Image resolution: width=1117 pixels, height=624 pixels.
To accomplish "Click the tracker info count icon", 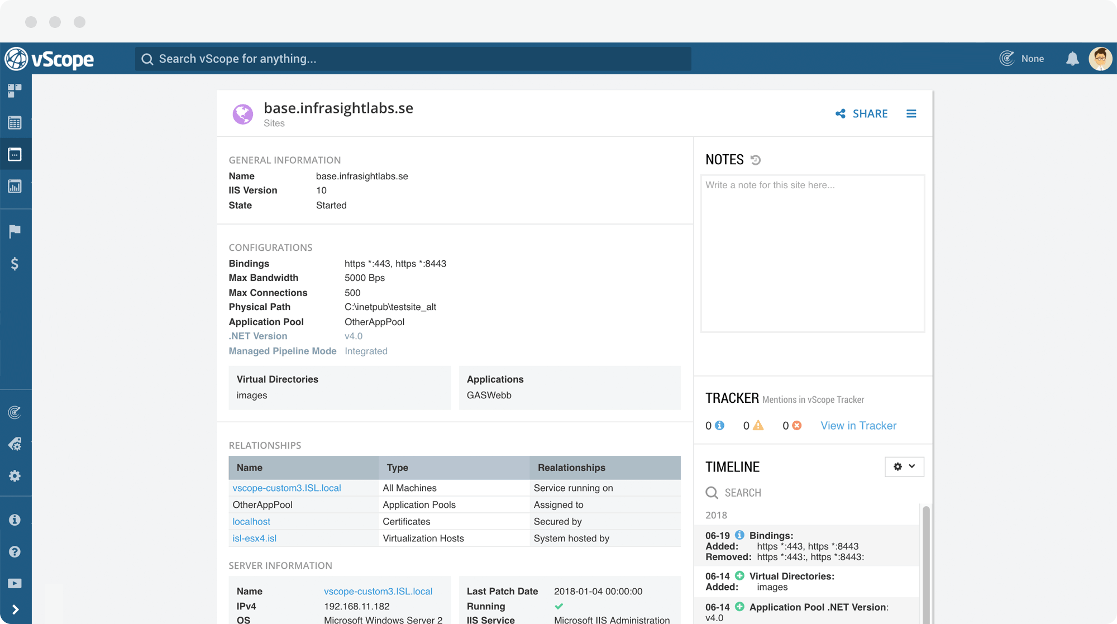I will 720,426.
